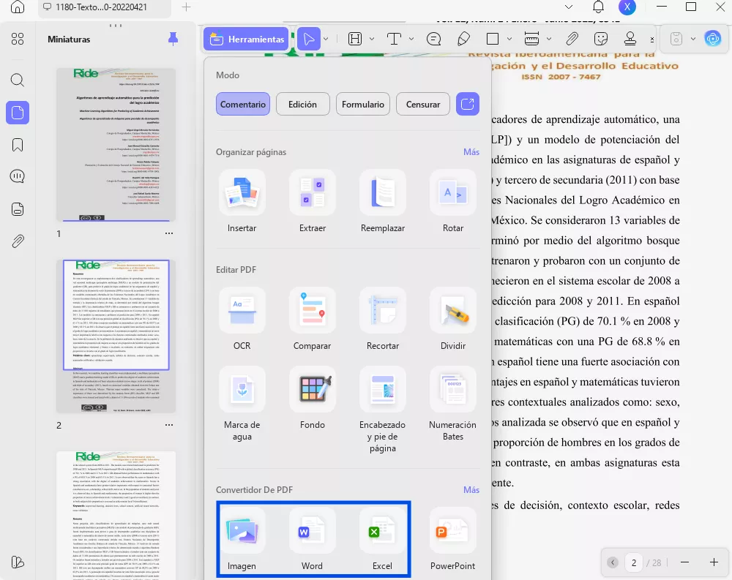Click the save icon in toolbar

[676, 39]
